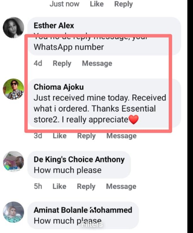Open Esther Alex's profile picture
The width and height of the screenshot is (193, 233).
(13, 28)
